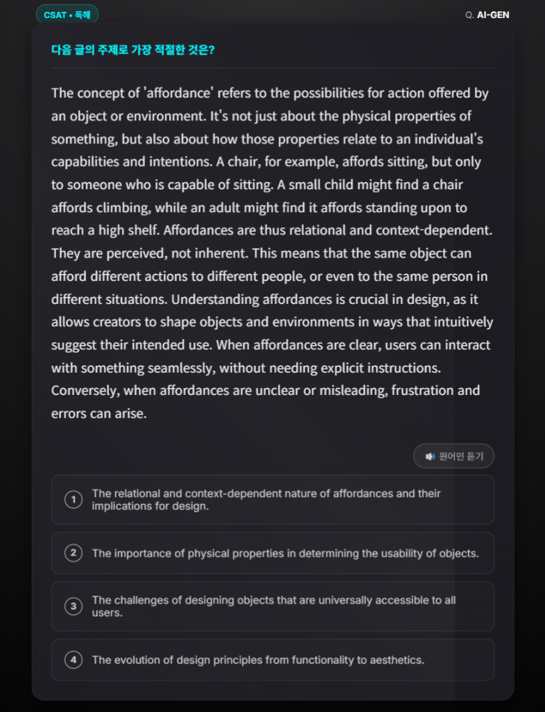Click the circled number ① icon
This screenshot has height=712, width=545.
[x=74, y=499]
